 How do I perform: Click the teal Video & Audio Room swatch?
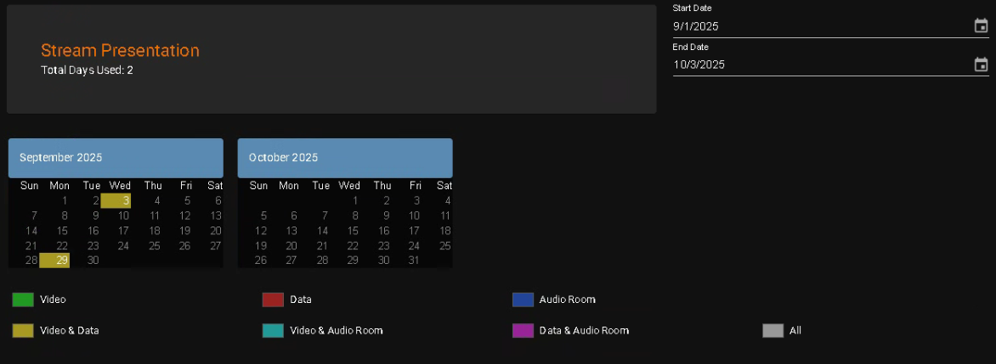[x=273, y=331]
